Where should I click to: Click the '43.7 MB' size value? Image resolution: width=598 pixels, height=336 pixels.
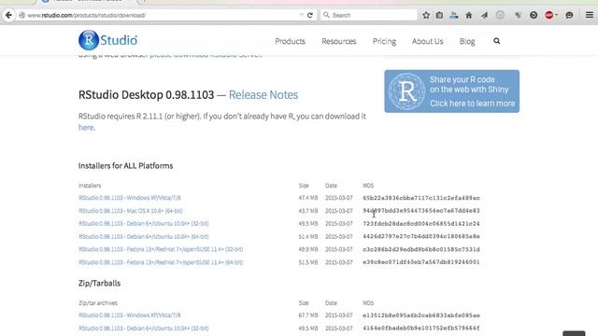point(308,211)
